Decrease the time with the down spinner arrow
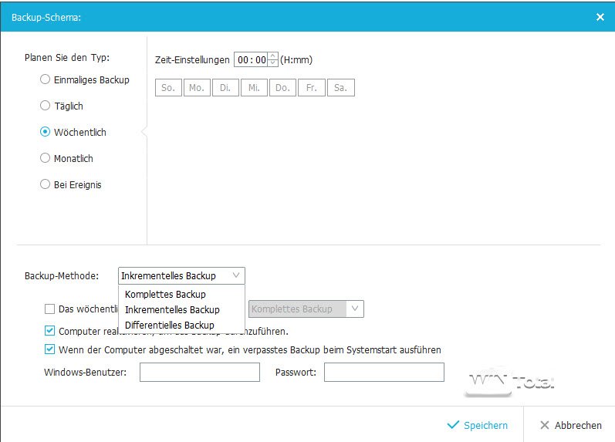 pos(272,63)
